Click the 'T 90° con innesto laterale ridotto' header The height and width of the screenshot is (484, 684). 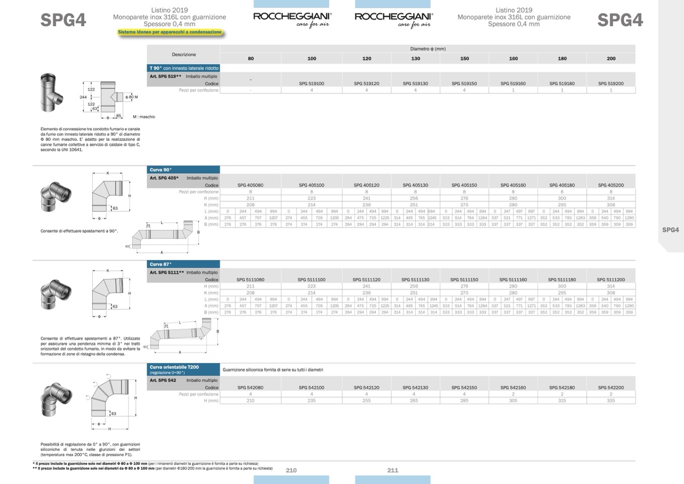click(x=184, y=68)
